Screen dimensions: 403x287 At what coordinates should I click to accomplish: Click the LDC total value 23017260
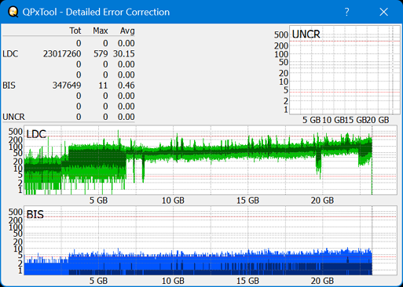pos(62,54)
